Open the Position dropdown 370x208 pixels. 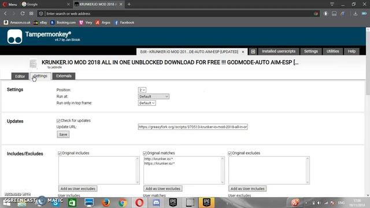coord(142,90)
